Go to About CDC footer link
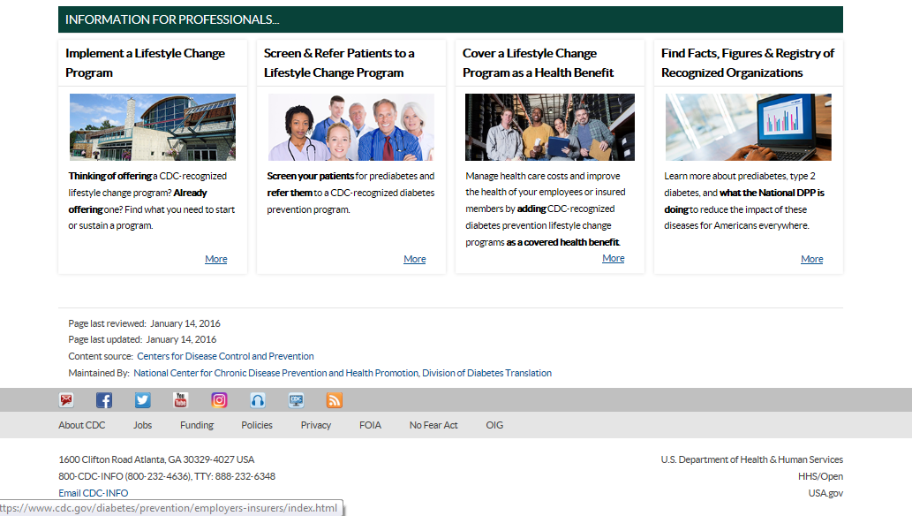The width and height of the screenshot is (912, 516). click(81, 425)
